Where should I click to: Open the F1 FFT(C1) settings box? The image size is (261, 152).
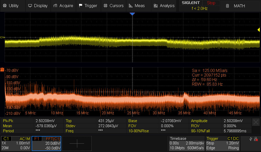point(46,143)
